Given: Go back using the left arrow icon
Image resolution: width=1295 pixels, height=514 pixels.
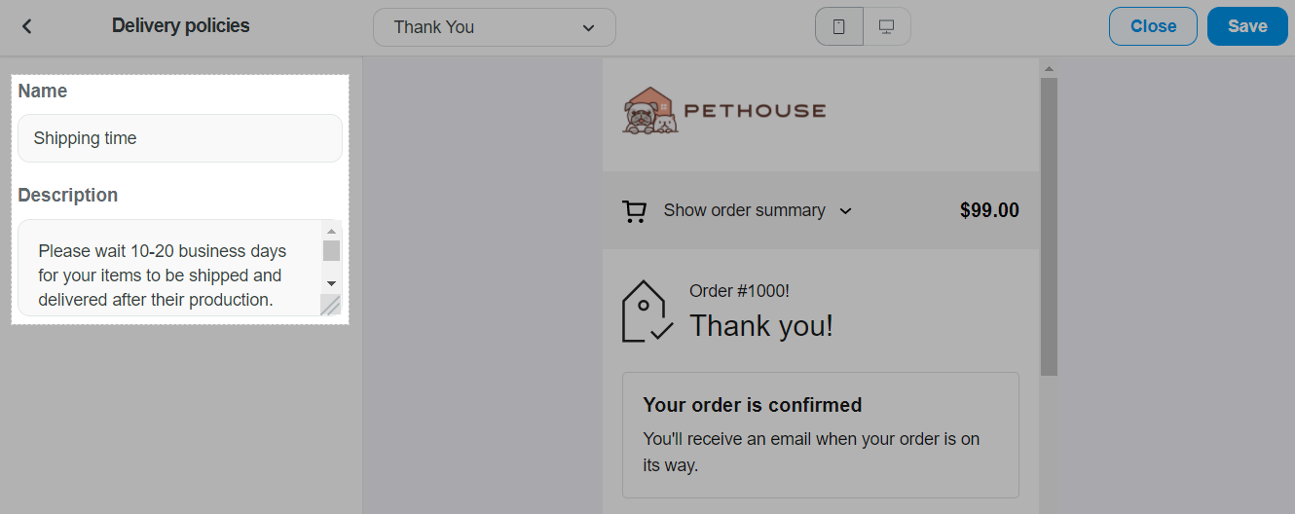Looking at the screenshot, I should 27,26.
